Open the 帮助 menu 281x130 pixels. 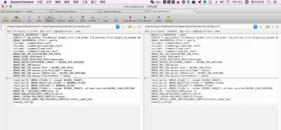point(103,2)
